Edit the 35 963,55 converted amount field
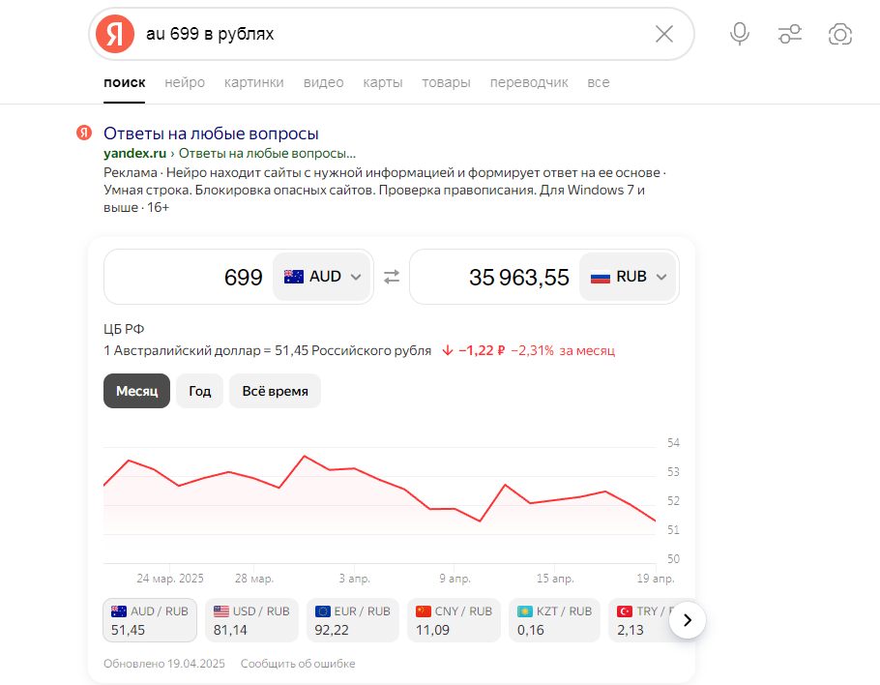This screenshot has width=880, height=685. click(495, 277)
